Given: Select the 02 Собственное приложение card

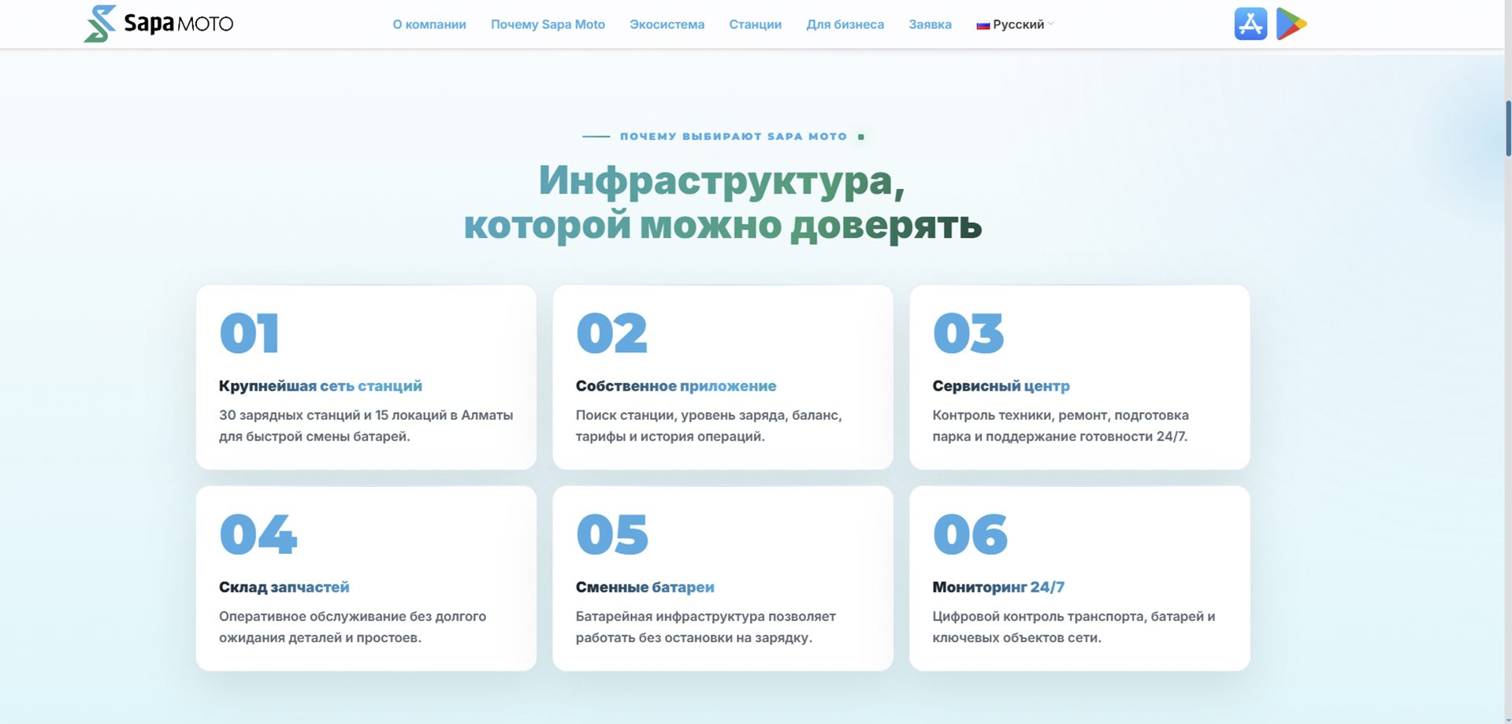Looking at the screenshot, I should 723,377.
